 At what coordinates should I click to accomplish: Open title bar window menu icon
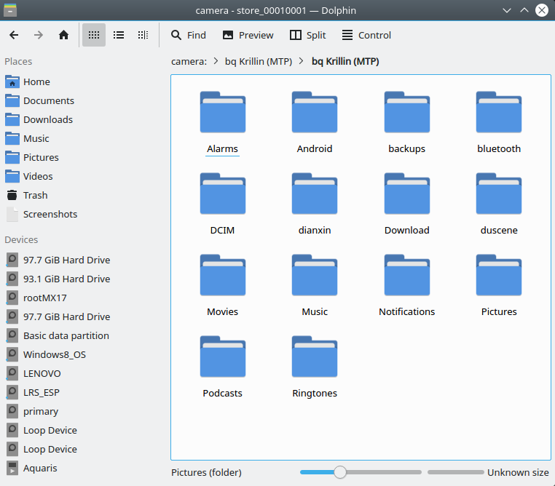pos(12,10)
